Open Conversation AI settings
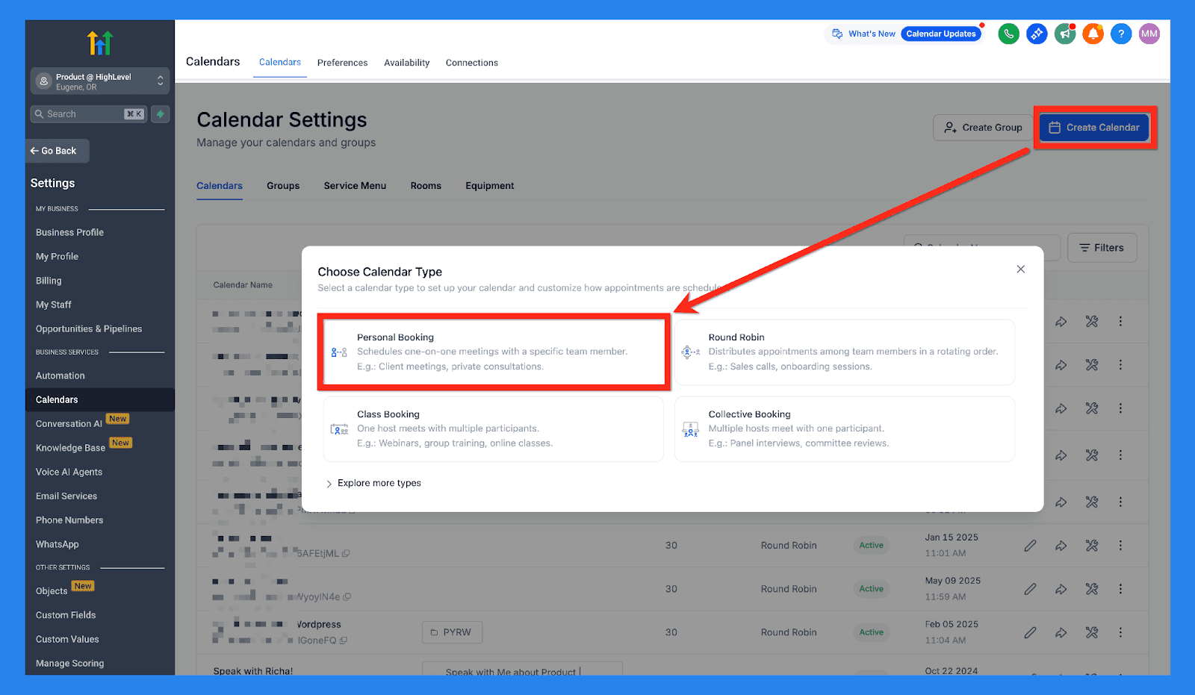Viewport: 1195px width, 695px height. pos(69,423)
